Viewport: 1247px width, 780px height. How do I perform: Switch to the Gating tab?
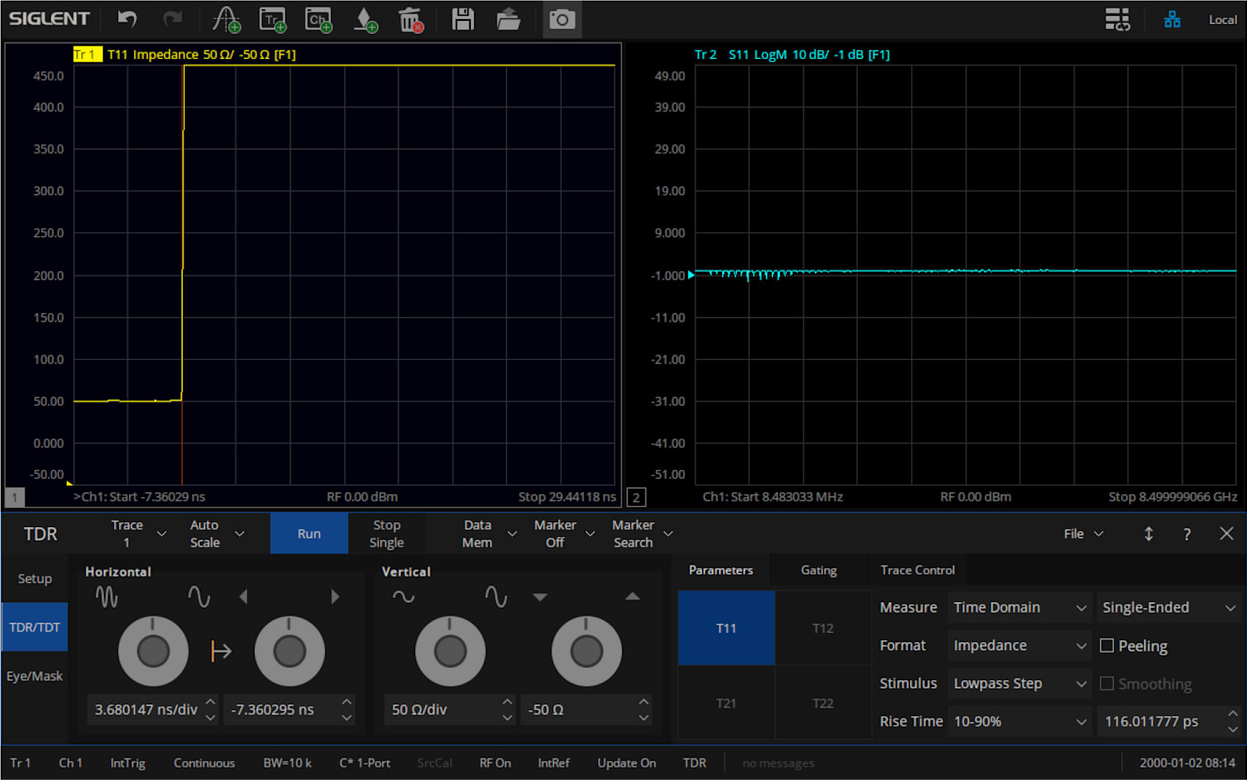pos(819,570)
